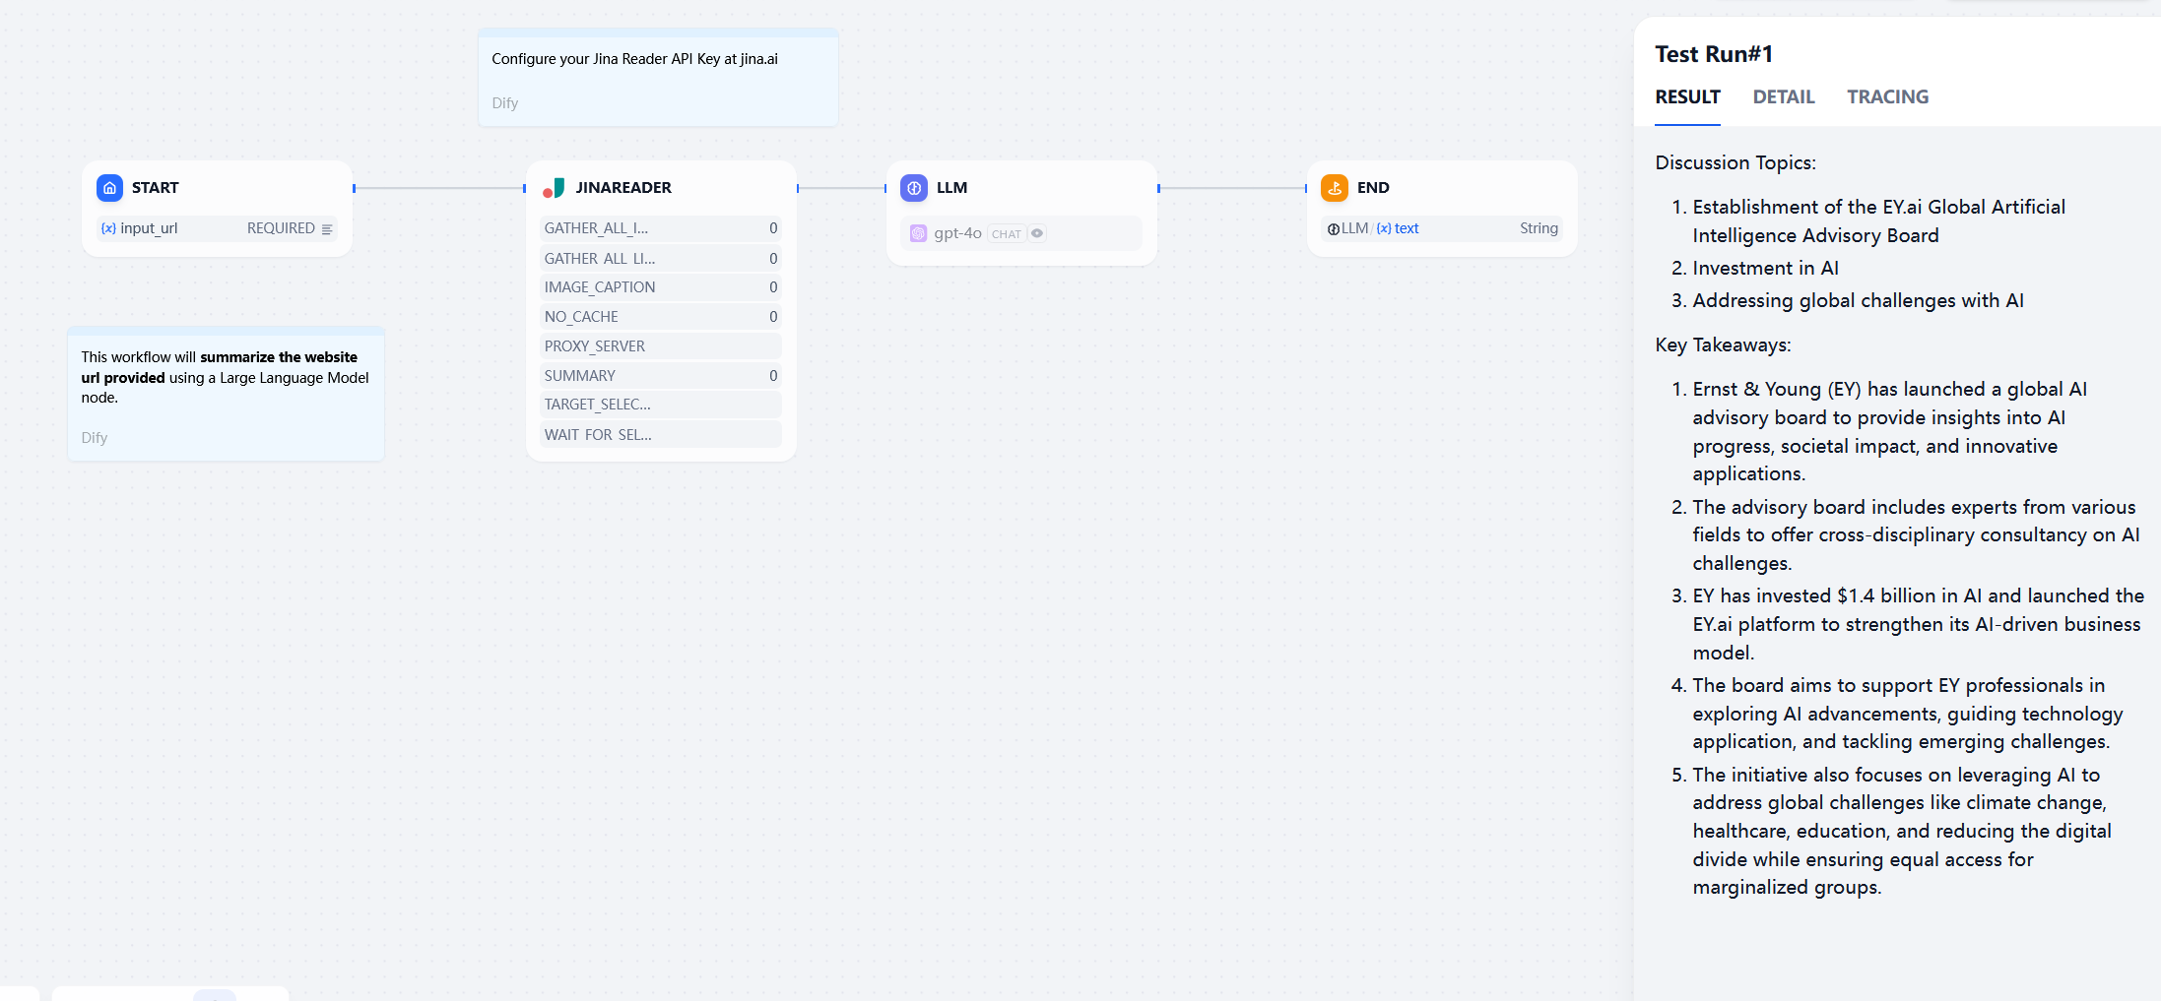Switch to the TRACING tab

1887,96
